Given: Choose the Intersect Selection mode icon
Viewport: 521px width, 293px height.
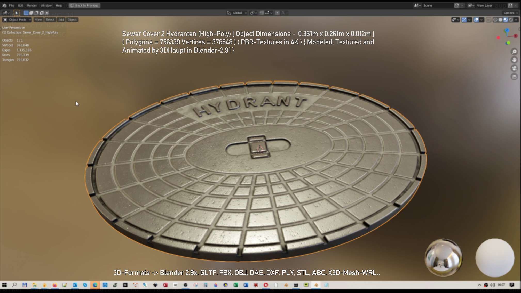Looking at the screenshot, I should tap(47, 13).
